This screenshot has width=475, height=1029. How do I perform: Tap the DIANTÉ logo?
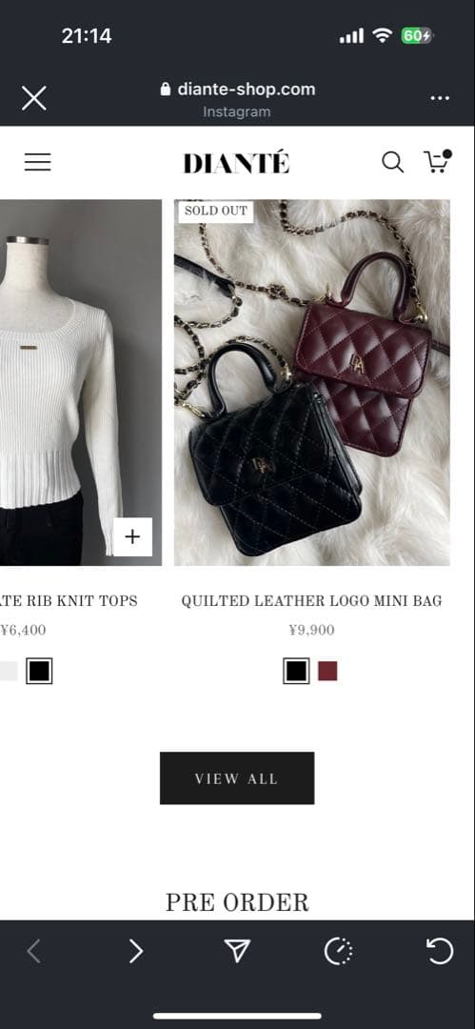[236, 162]
